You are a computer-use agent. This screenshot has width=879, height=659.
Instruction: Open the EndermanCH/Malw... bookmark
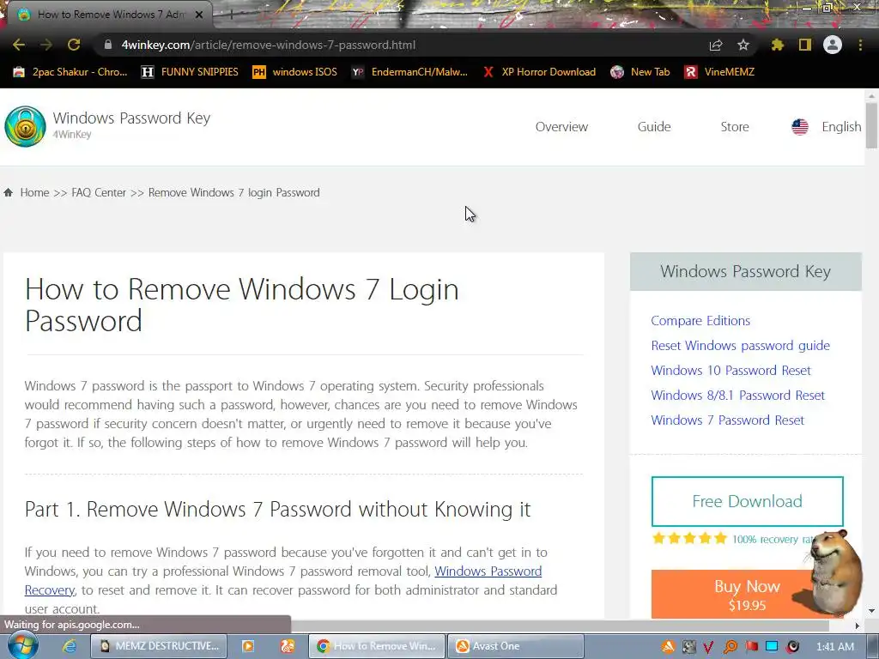click(x=409, y=72)
